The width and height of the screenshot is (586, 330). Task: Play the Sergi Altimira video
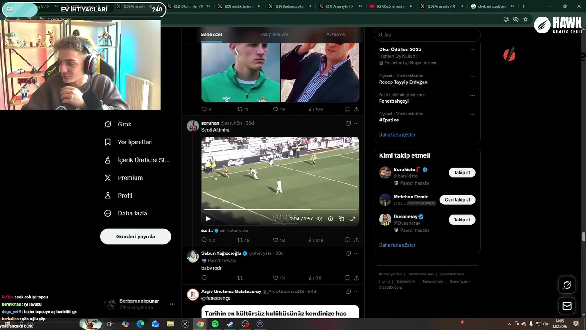[208, 219]
